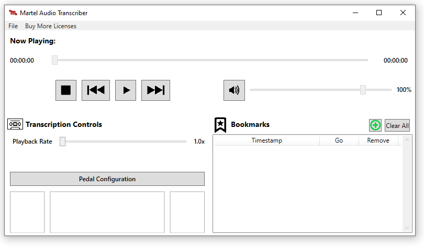The image size is (424, 247).
Task: Click the playback position slider thumb
Action: click(x=54, y=60)
